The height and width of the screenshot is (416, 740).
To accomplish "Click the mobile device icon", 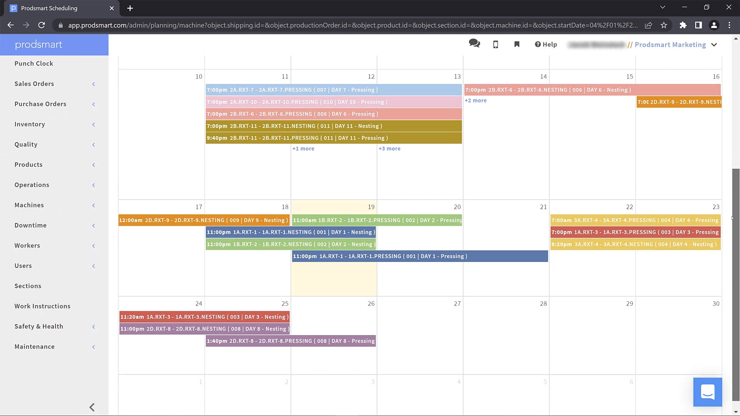I will (x=496, y=44).
